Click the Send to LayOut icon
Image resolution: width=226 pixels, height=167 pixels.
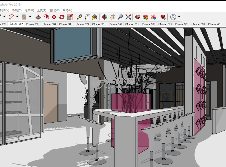[x=153, y=17]
